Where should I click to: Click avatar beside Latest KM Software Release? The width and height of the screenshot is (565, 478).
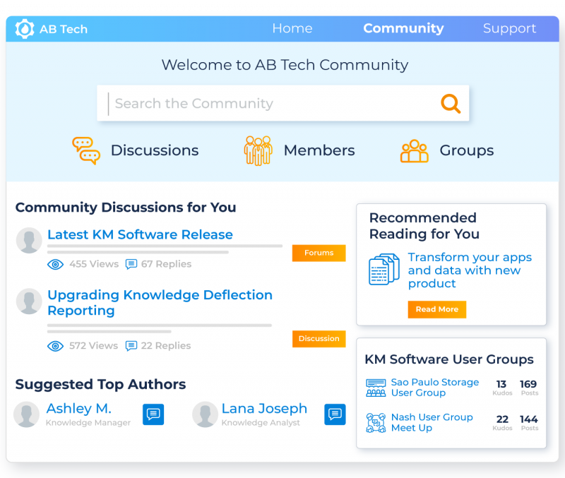(x=29, y=240)
